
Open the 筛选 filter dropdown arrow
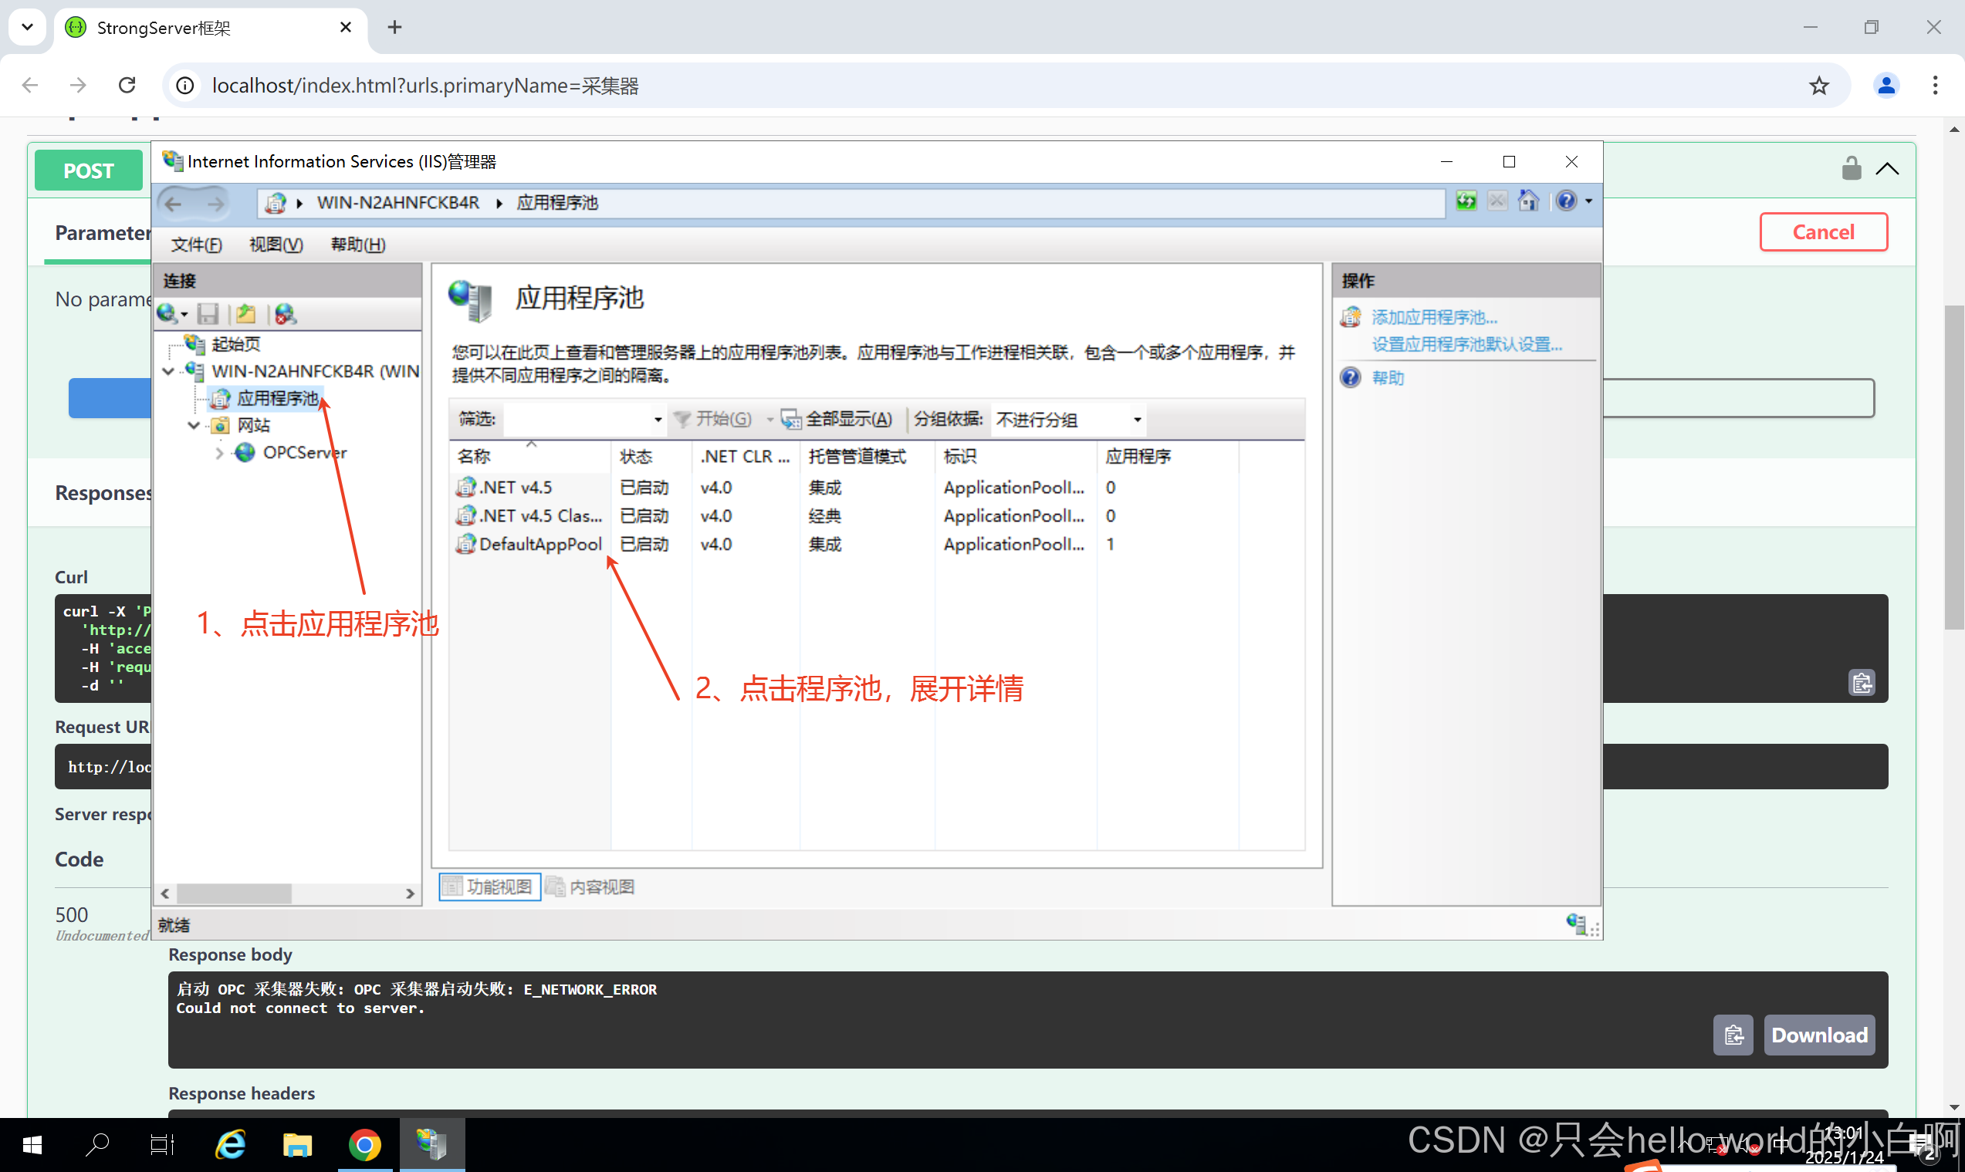tap(657, 420)
